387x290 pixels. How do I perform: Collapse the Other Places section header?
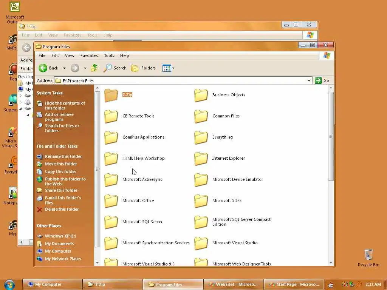49,226
